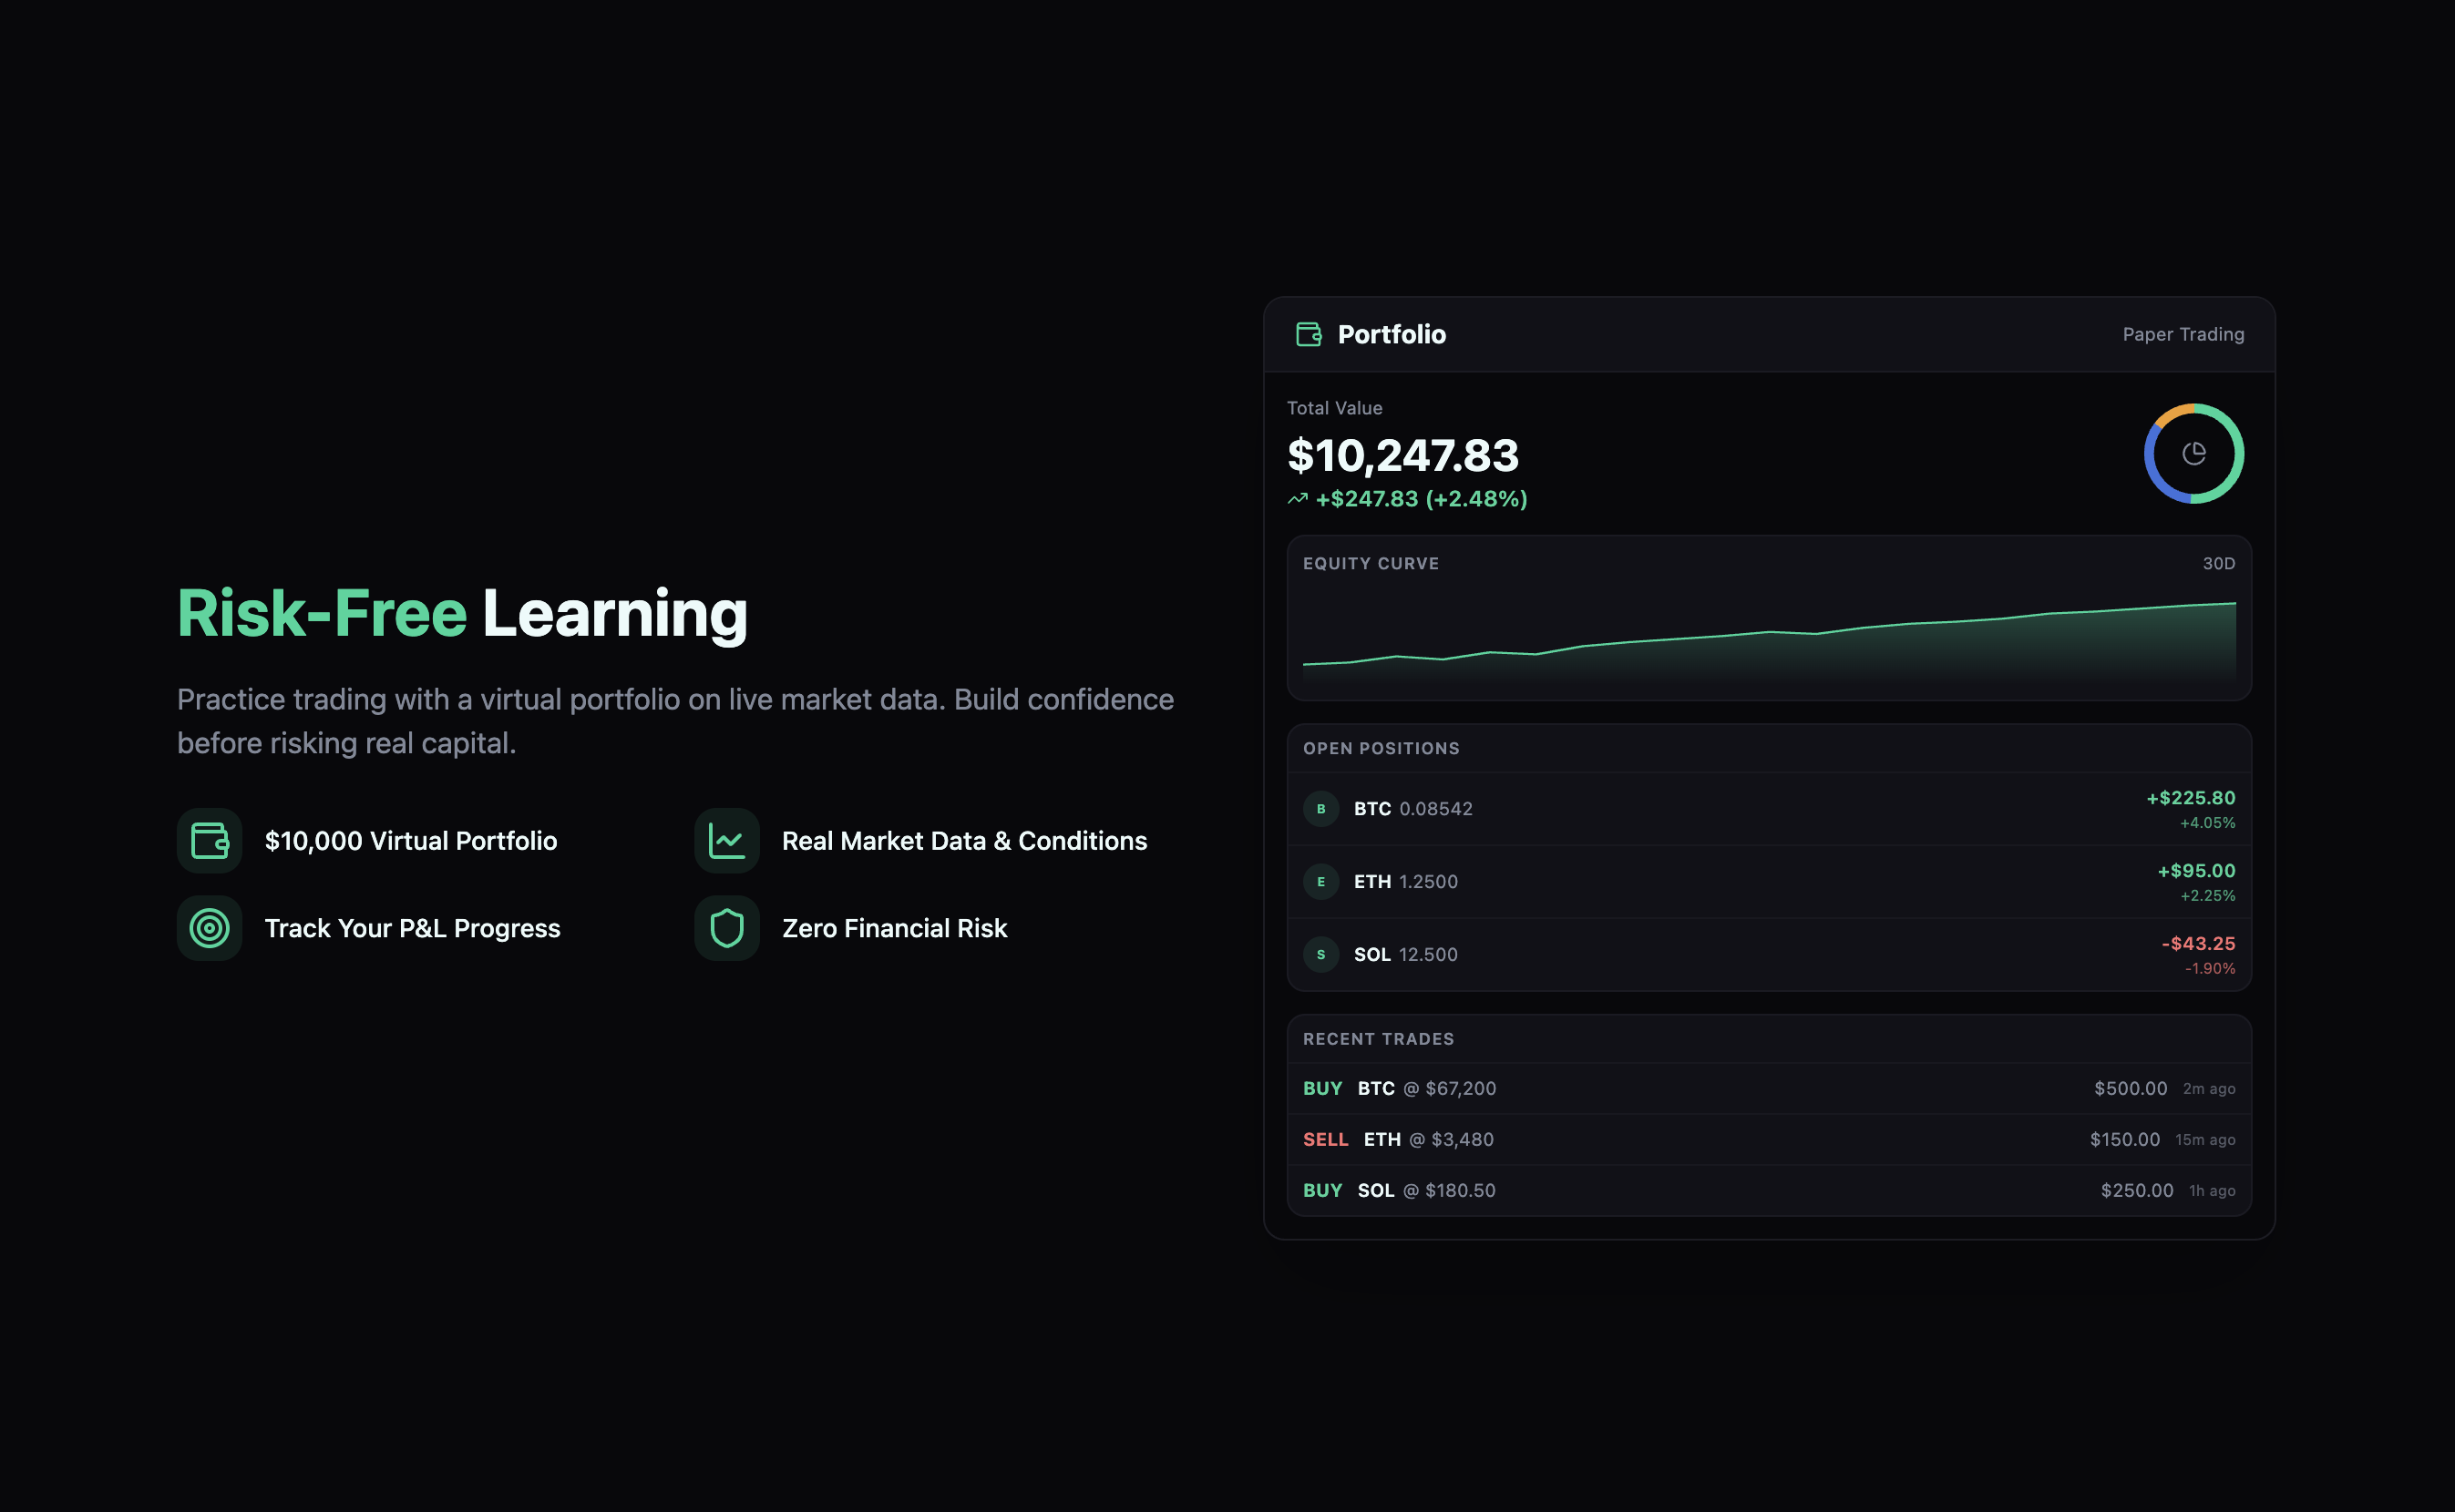
Task: Click the Paper Trading mode label
Action: tap(2183, 334)
